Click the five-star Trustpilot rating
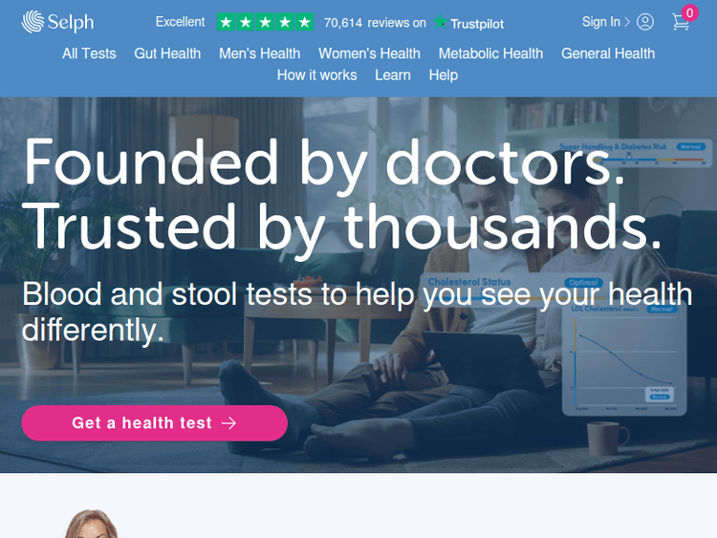Image resolution: width=717 pixels, height=538 pixels. point(265,22)
